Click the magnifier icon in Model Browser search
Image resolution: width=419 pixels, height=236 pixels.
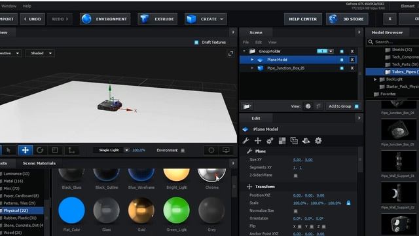(x=371, y=42)
